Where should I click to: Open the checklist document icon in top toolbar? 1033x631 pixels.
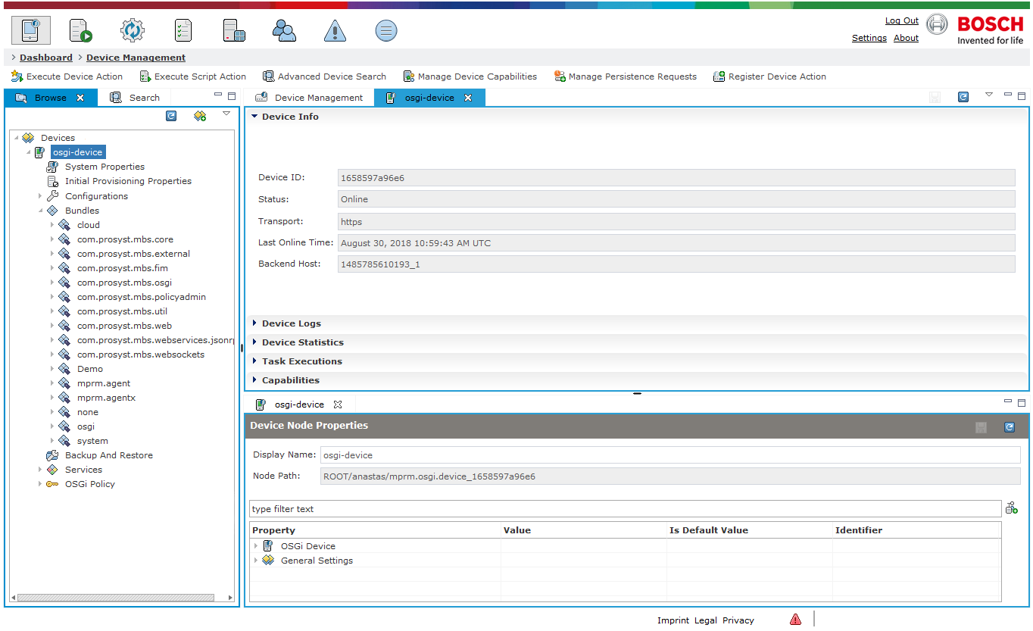pos(183,30)
